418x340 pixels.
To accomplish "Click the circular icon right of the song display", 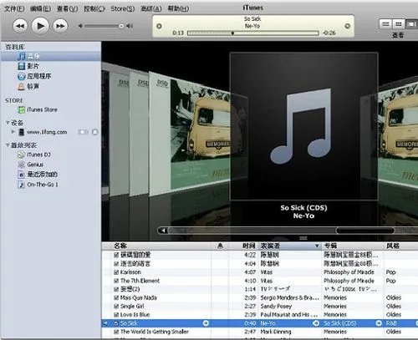I will 347,26.
